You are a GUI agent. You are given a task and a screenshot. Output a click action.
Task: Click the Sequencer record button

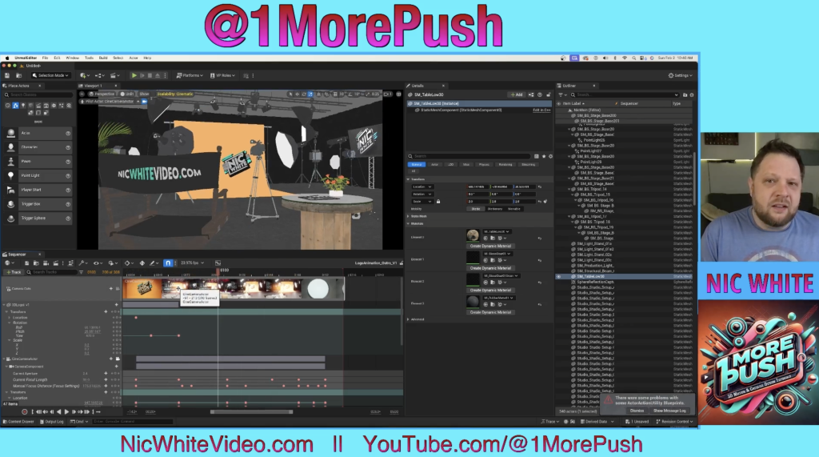25,412
